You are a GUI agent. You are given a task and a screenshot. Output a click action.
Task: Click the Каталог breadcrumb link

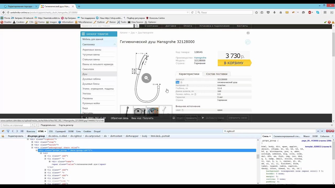pyautogui.click(x=124, y=33)
